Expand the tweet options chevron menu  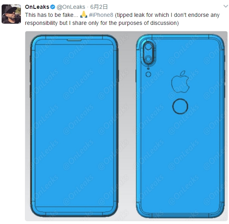226,6
